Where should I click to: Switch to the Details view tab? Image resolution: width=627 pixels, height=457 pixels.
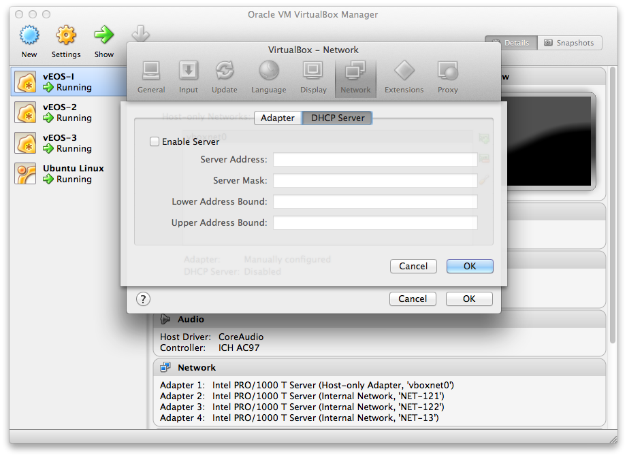click(x=511, y=43)
